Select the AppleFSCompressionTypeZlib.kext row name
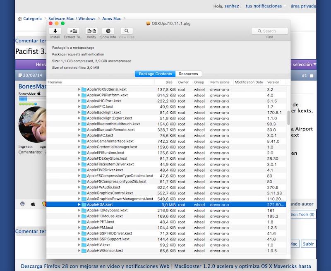This screenshot has width=331, height=271. (117, 182)
